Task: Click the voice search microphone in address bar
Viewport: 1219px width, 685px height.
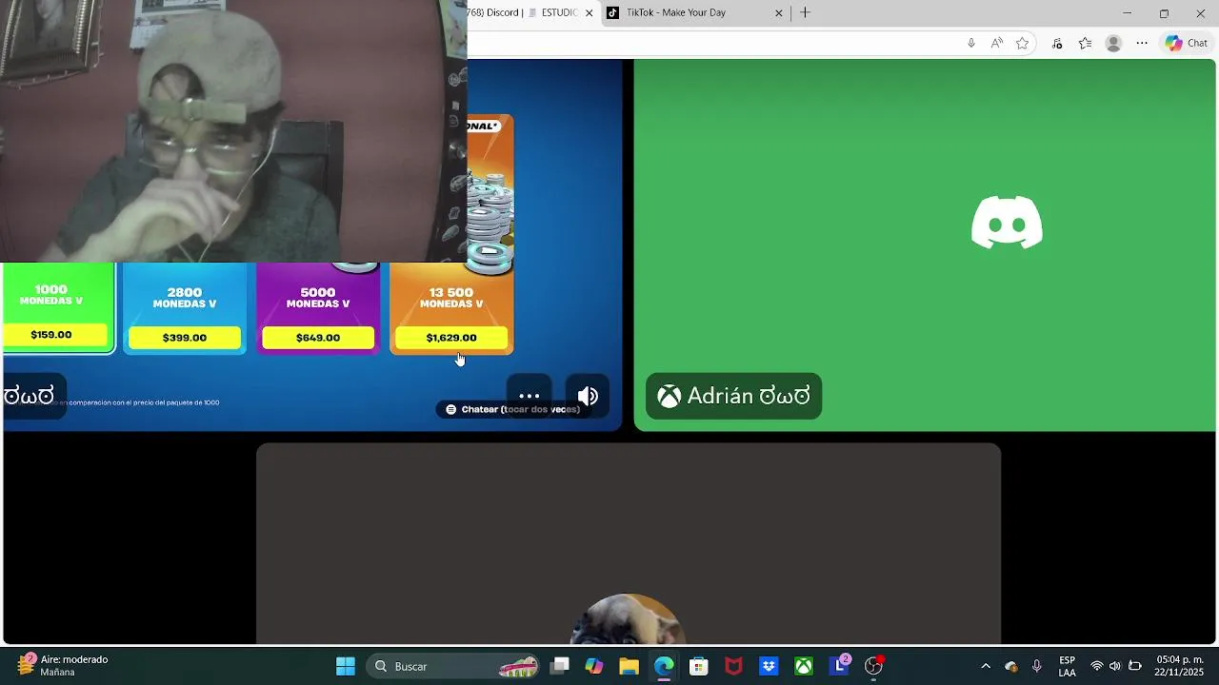Action: click(x=970, y=43)
